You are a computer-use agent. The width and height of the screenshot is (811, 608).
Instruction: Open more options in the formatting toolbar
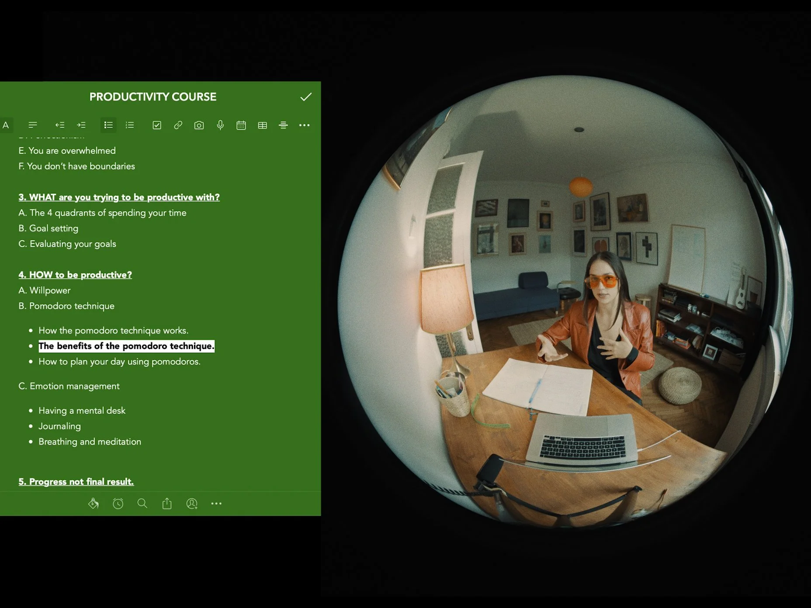click(x=304, y=125)
